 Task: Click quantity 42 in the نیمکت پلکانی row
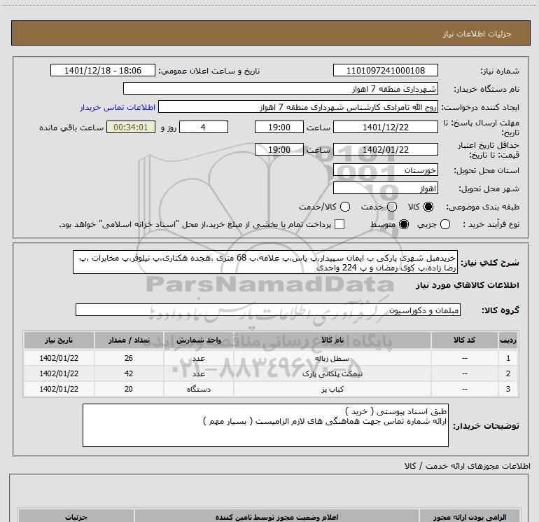point(129,373)
